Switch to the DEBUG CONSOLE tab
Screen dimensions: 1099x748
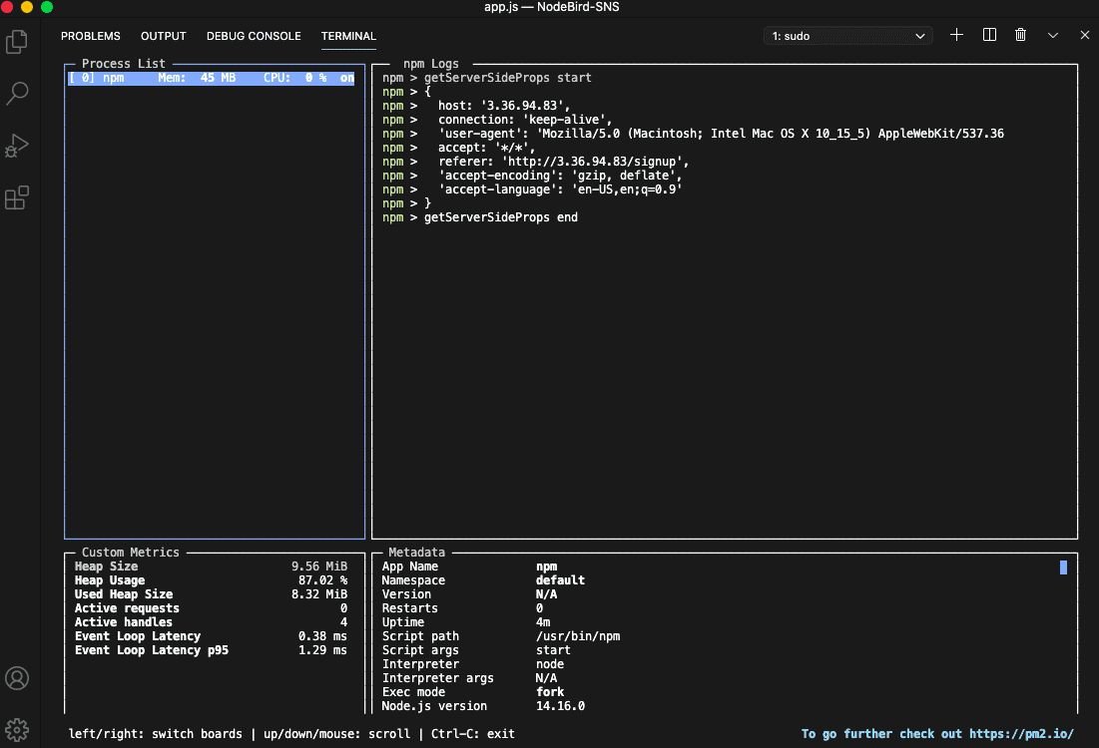click(254, 36)
